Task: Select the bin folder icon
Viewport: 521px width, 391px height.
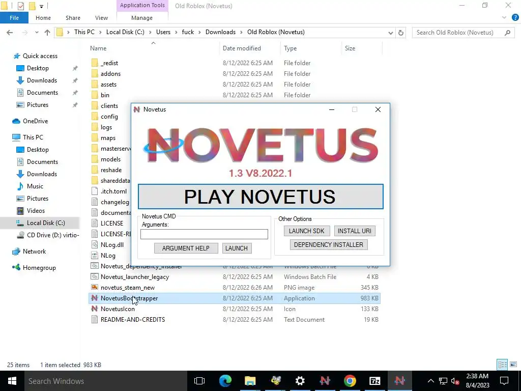Action: [x=95, y=95]
